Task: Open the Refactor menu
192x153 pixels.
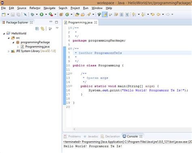Action: 35,8
